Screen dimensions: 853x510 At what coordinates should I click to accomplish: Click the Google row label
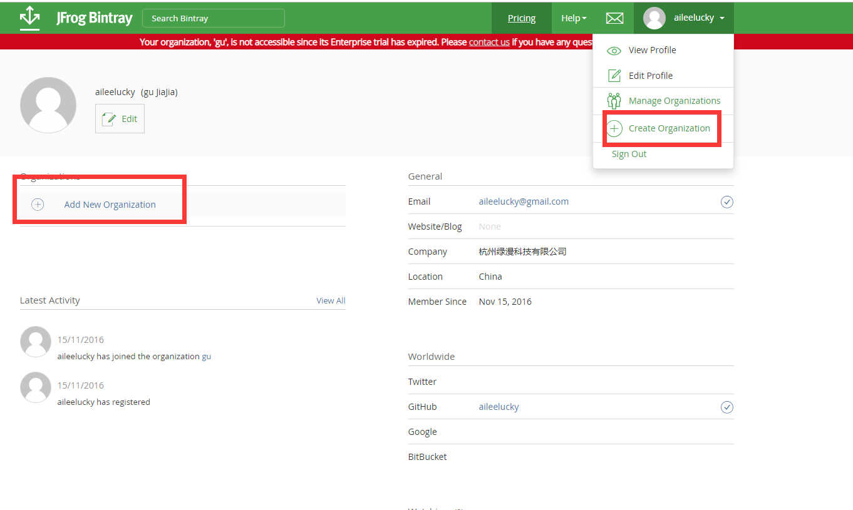coord(422,432)
